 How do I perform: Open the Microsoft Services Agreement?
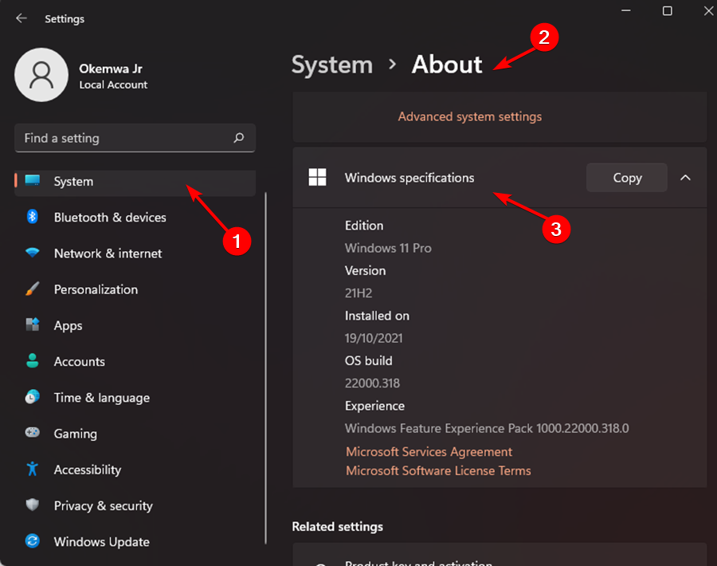point(429,451)
